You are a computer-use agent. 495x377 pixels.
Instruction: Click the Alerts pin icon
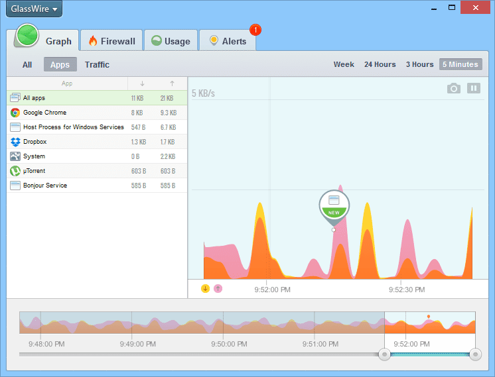pyautogui.click(x=214, y=40)
